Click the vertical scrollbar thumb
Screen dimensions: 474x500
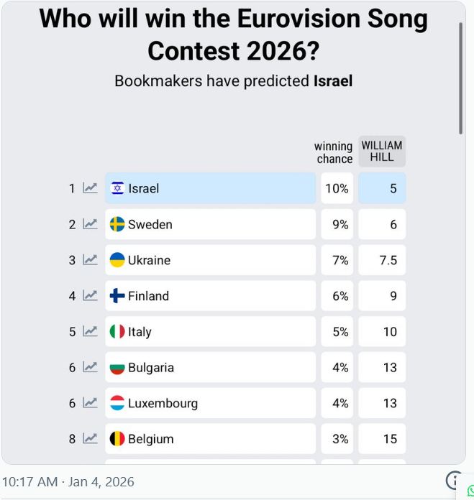[x=461, y=78]
